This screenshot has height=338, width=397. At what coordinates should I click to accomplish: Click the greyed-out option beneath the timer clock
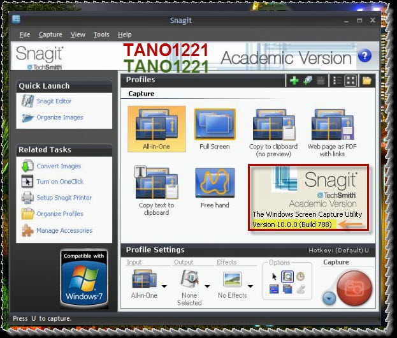[x=301, y=289]
